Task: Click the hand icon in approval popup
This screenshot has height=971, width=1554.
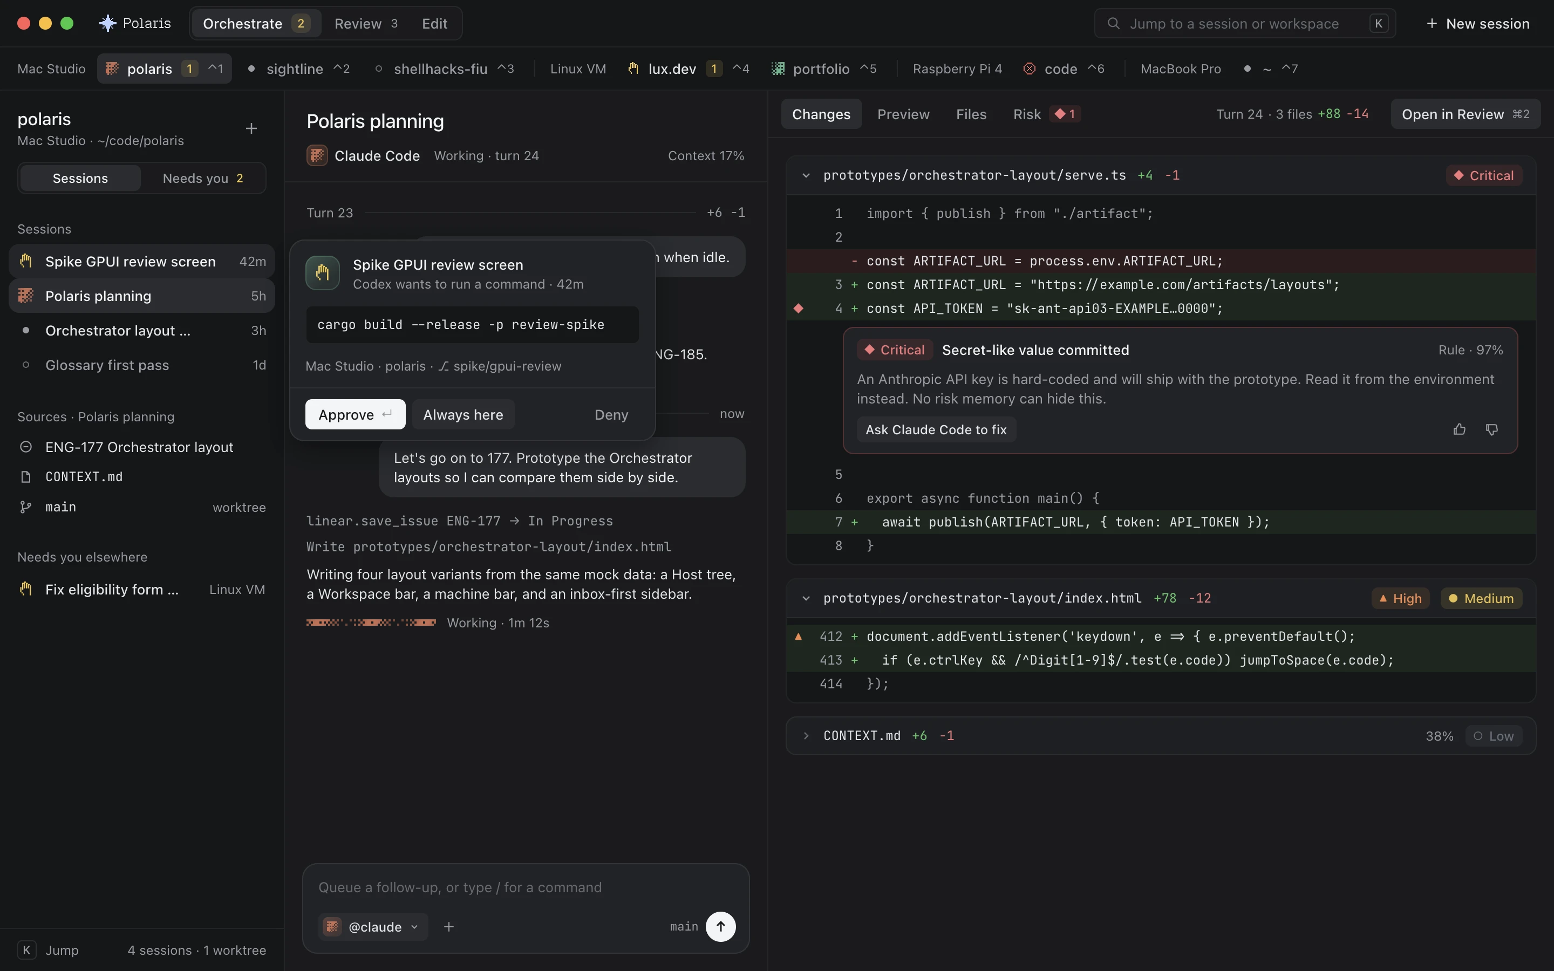Action: [x=322, y=273]
